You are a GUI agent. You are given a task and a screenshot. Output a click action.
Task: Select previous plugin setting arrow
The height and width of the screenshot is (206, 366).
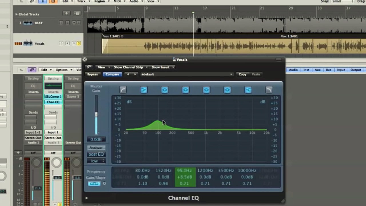tap(128, 74)
